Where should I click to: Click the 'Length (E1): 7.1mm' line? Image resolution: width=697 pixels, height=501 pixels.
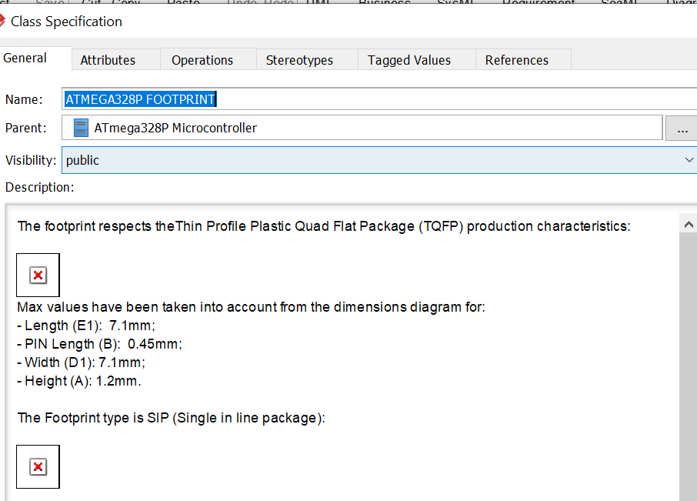(x=86, y=326)
